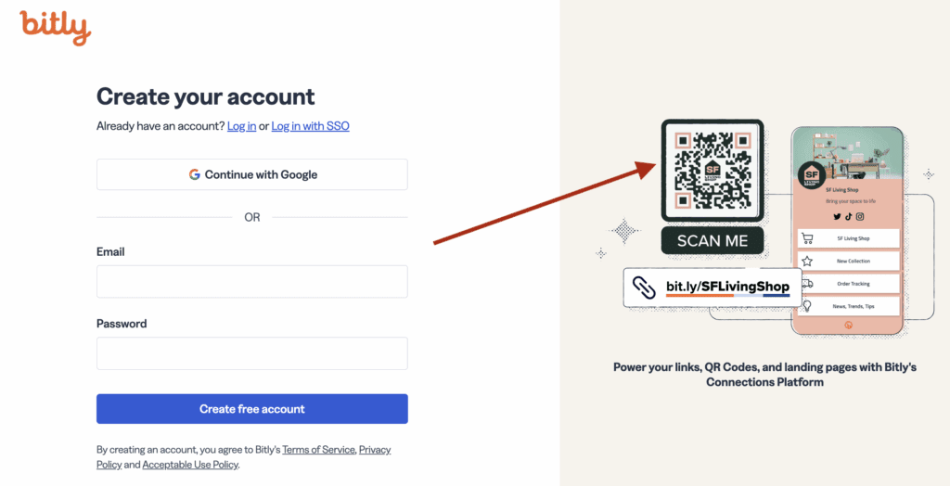Image resolution: width=950 pixels, height=486 pixels.
Task: Open the Terms of Service link
Action: pyautogui.click(x=318, y=450)
